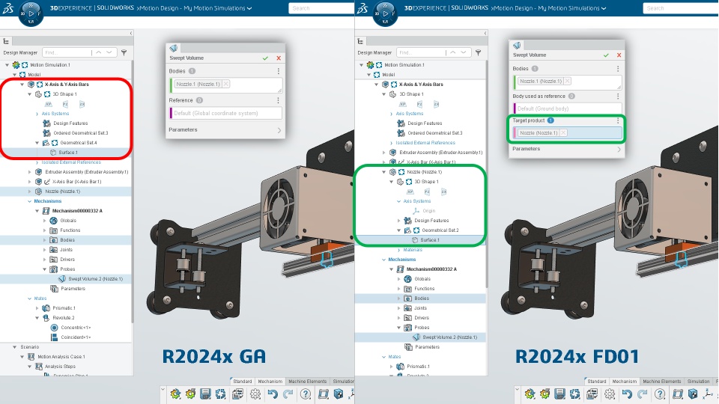Screen dimensions: 719x404
Task: Click the tree view icon above left Design Manager
Action: (x=6, y=41)
